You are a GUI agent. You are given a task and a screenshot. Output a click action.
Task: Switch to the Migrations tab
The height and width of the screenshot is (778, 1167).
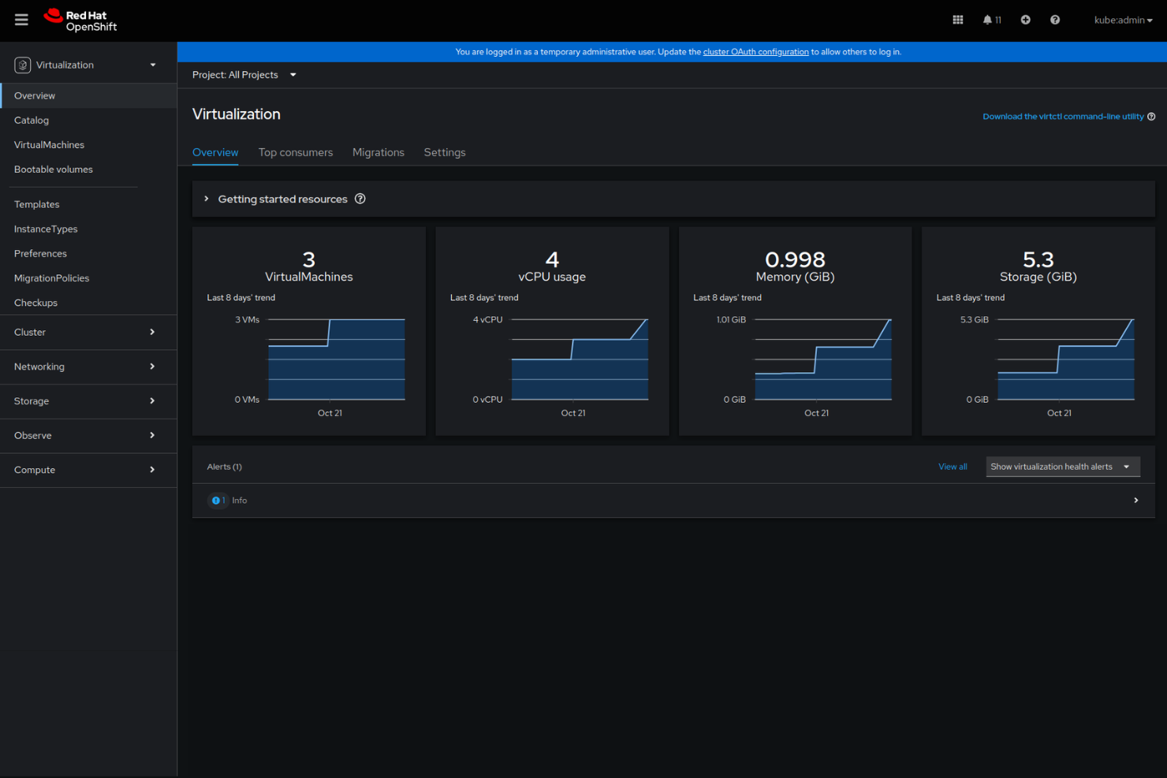378,152
